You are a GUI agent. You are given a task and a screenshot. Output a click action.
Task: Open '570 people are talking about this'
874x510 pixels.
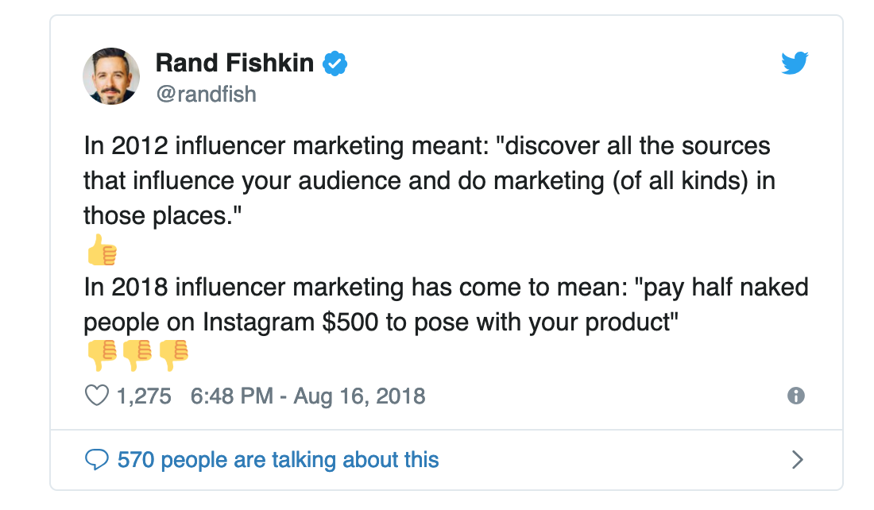click(x=278, y=459)
